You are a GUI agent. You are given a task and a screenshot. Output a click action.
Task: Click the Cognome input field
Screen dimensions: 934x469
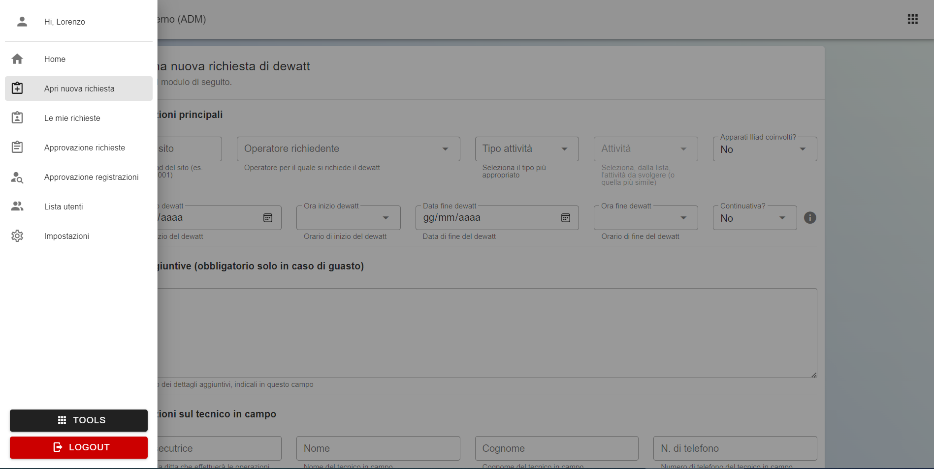tap(557, 448)
